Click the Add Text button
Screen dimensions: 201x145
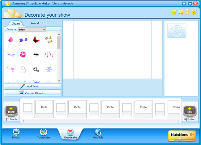32,86
